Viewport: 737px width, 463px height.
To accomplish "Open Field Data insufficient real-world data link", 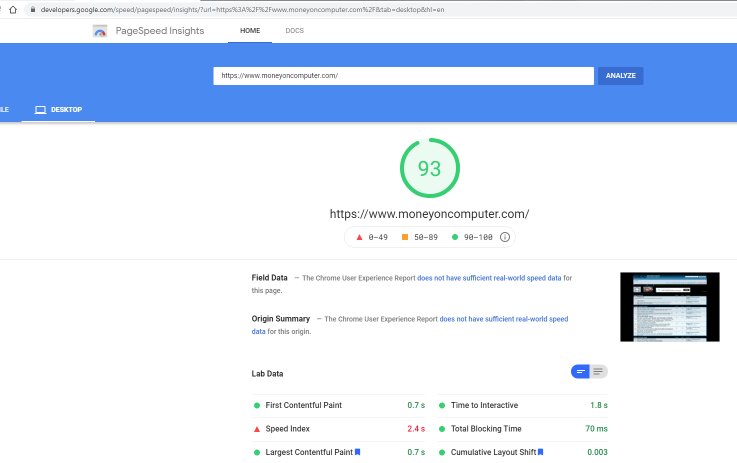I will tap(489, 278).
